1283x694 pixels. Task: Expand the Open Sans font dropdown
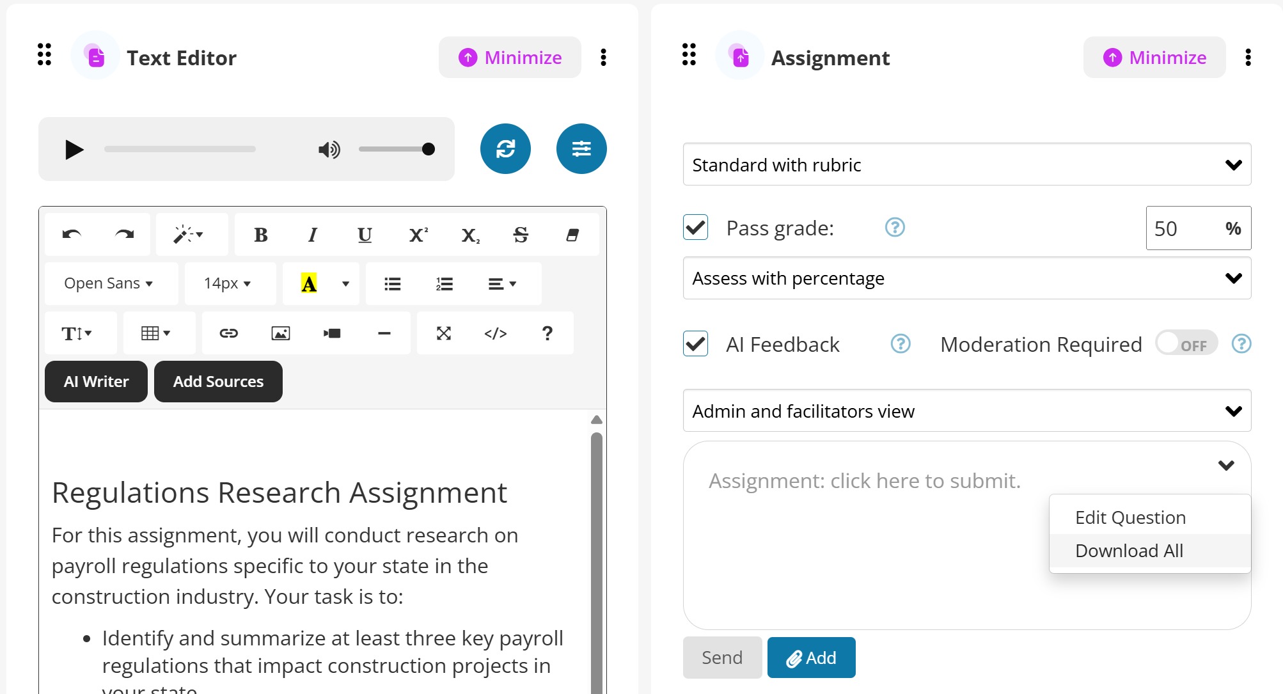[109, 283]
